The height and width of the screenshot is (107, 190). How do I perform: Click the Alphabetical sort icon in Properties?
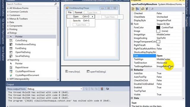(x=137, y=9)
